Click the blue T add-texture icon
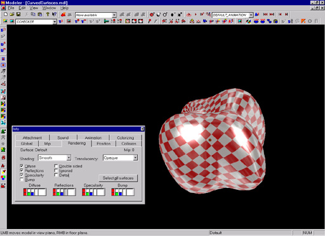The width and height of the screenshot is (325, 236). [77, 22]
